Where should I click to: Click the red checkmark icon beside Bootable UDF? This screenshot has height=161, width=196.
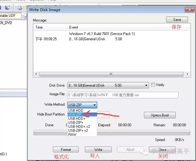[x=26, y=16]
